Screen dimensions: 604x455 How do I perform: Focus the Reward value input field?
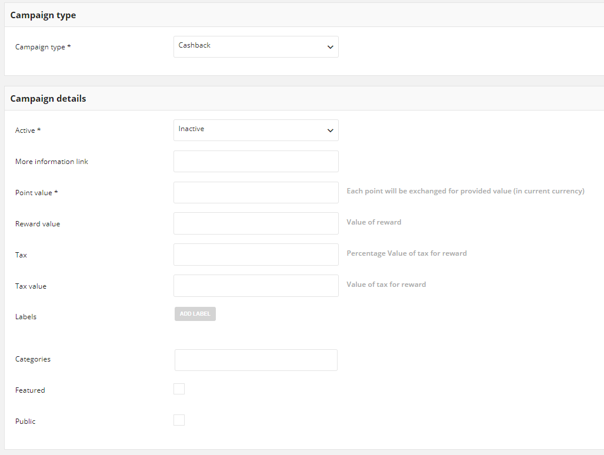[256, 223]
